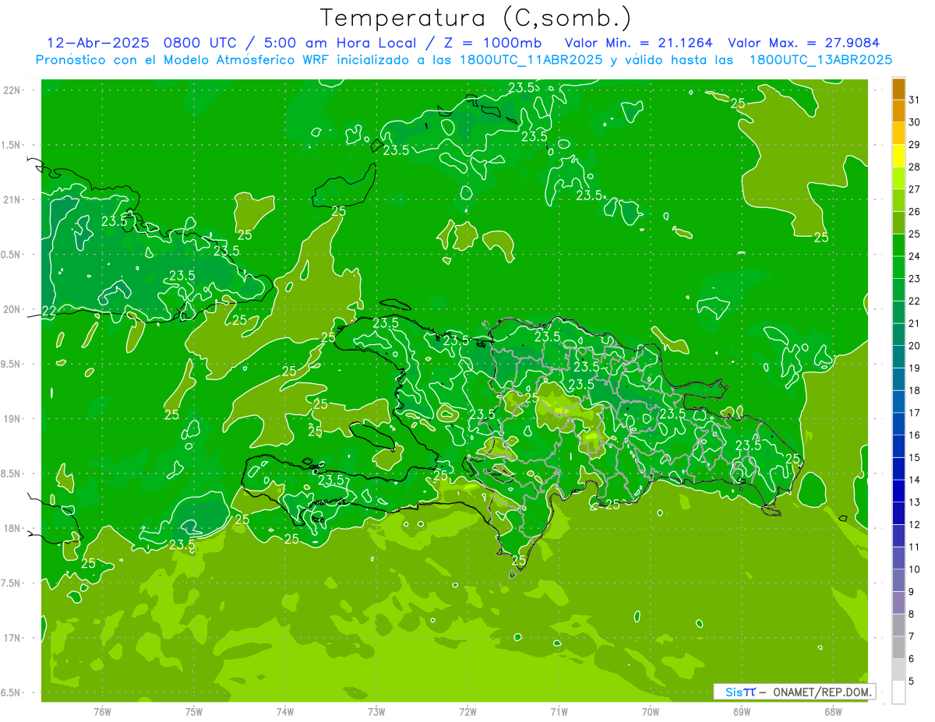This screenshot has height=722, width=935.
Task: Select legend scale value '5'
Action: click(912, 681)
